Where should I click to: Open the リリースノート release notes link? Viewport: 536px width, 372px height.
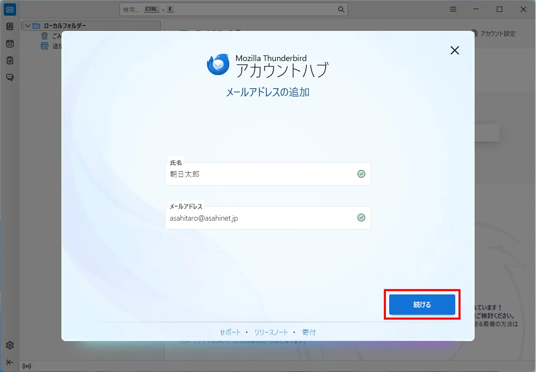click(272, 332)
